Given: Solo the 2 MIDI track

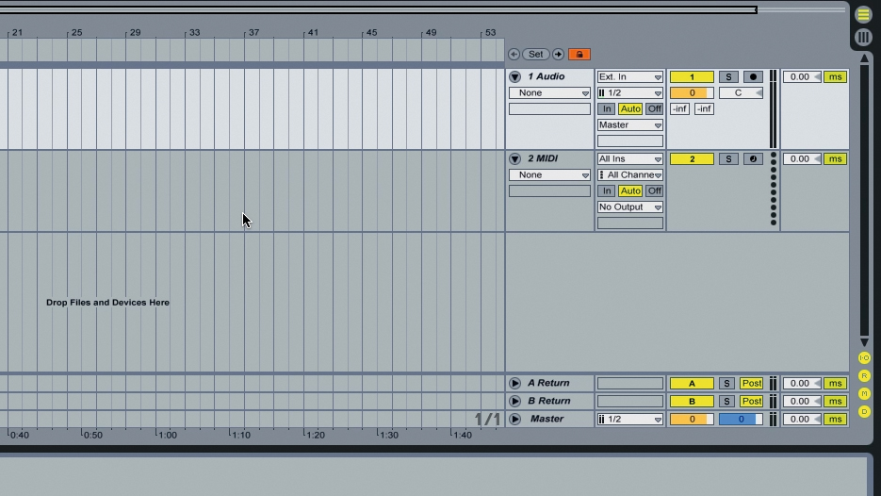Looking at the screenshot, I should coord(728,159).
